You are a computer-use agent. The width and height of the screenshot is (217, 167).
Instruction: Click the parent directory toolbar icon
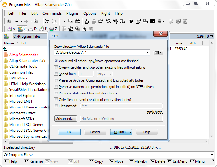[x=9, y=21]
